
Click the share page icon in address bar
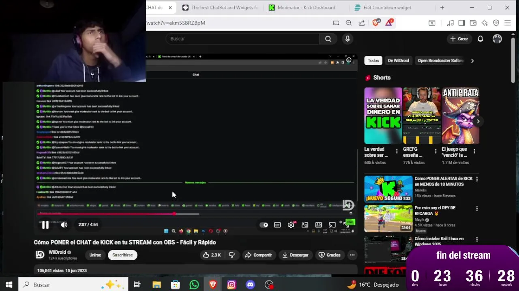coord(362,23)
